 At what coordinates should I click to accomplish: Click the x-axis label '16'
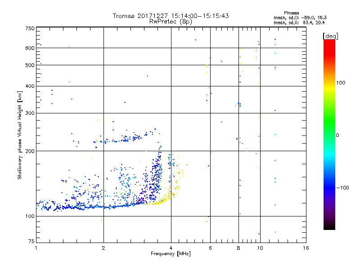pyautogui.click(x=306, y=248)
